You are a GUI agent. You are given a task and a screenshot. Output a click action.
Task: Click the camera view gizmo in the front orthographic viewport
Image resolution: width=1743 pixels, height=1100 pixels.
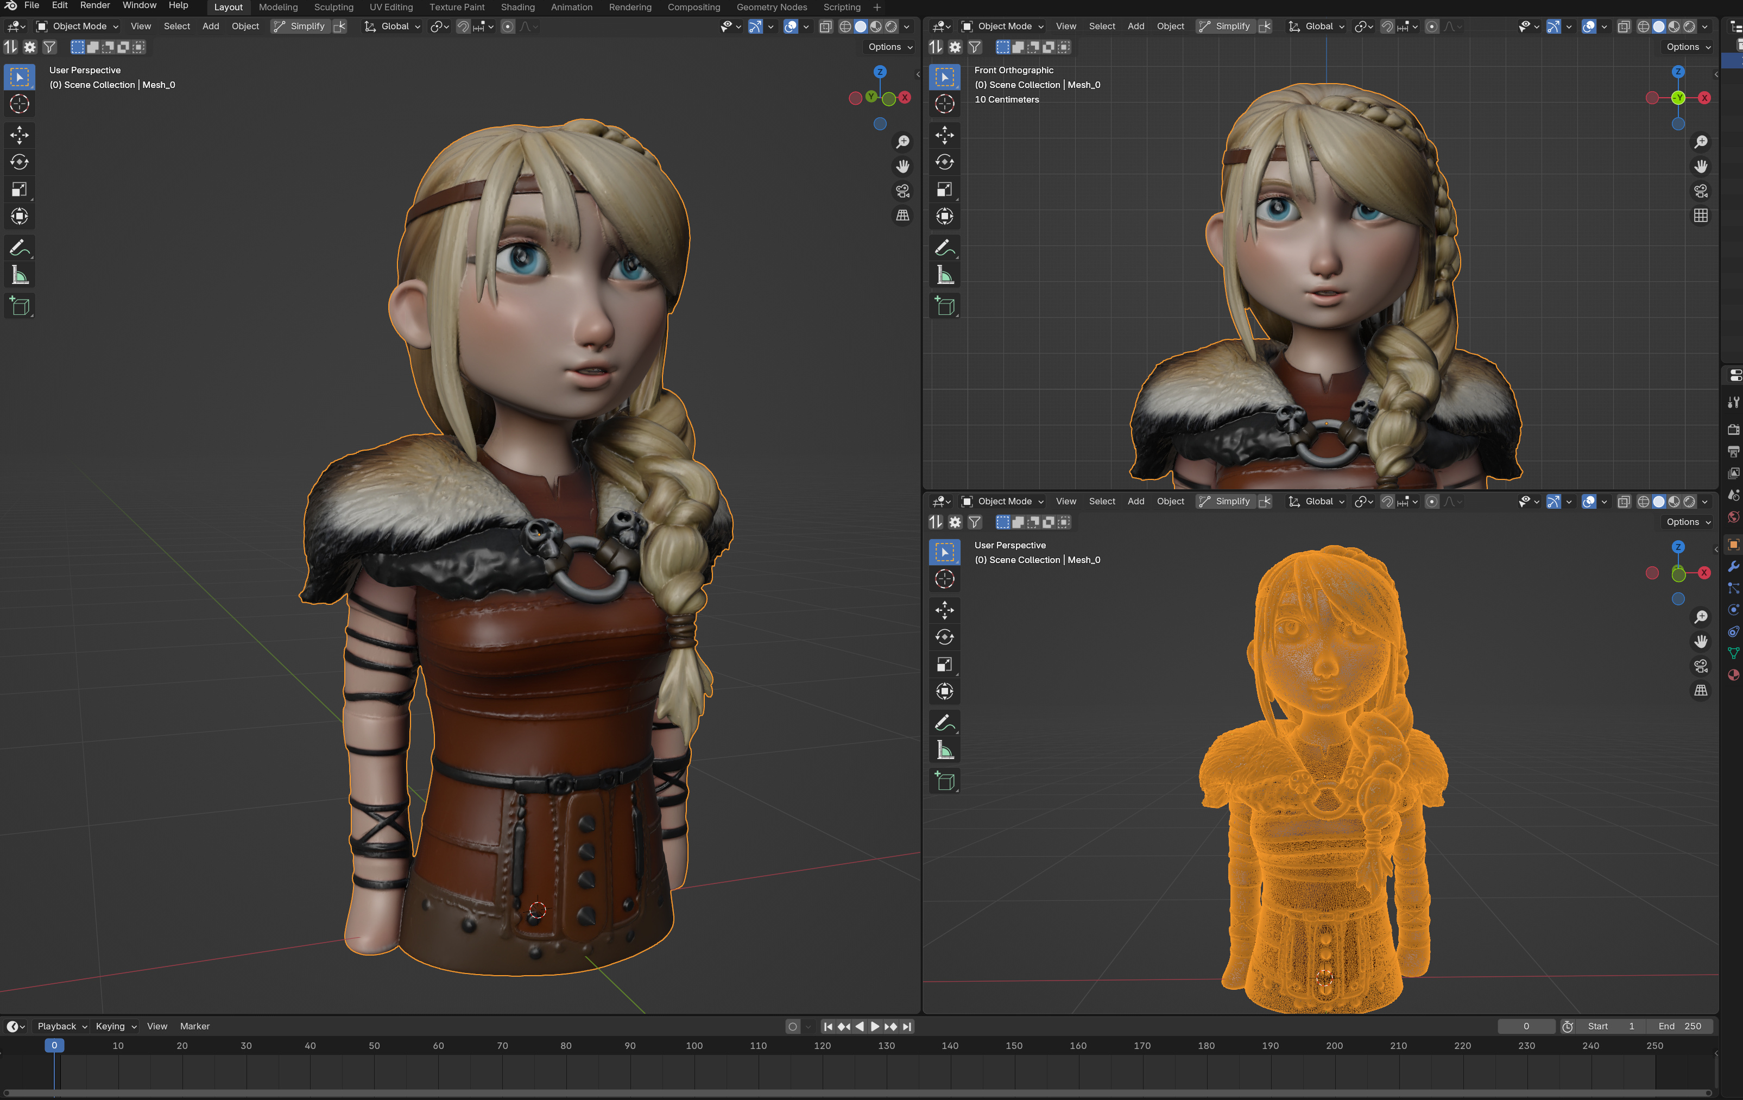pyautogui.click(x=1701, y=191)
